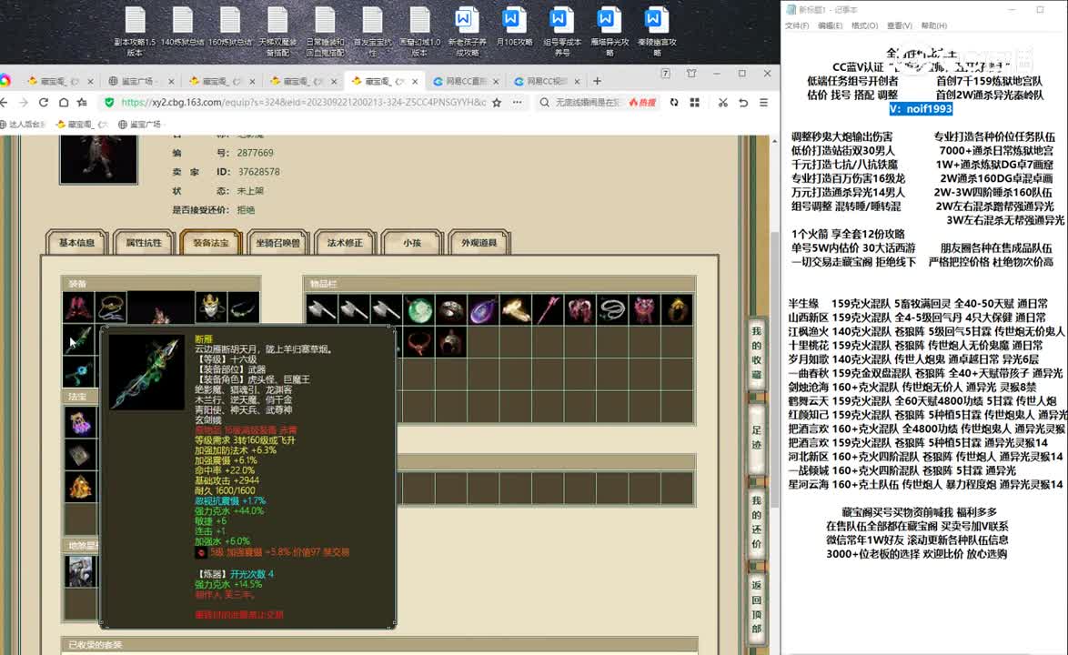Close the 鉴宝广场 browser tab
Screen dimensions: 1068x655
tap(171, 81)
